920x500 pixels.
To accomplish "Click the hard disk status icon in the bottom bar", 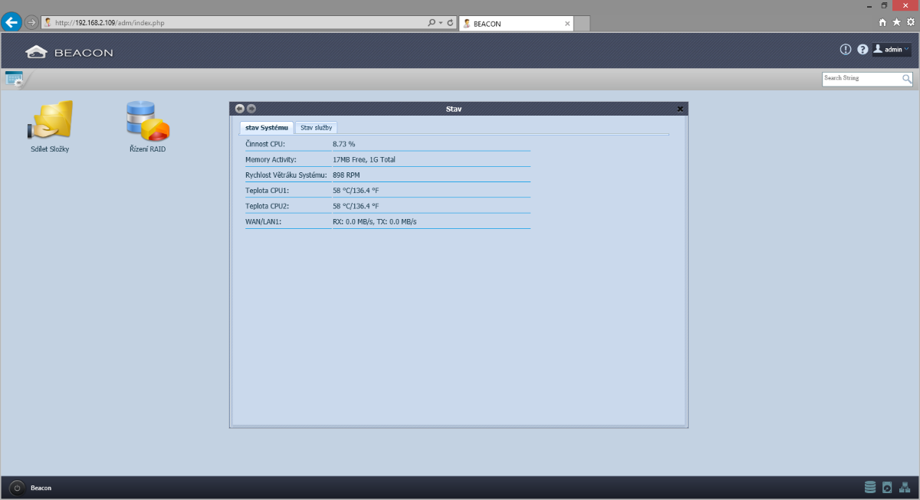I will pyautogui.click(x=887, y=487).
